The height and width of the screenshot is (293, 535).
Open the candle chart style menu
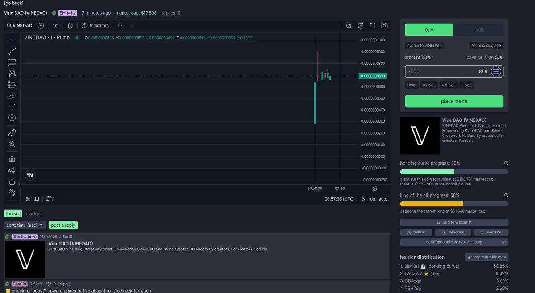coord(70,26)
